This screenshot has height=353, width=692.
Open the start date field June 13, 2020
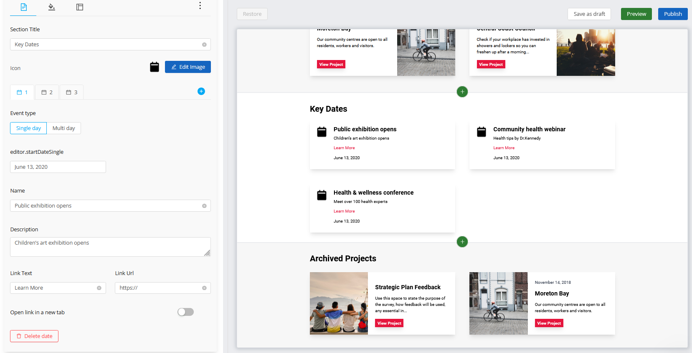click(x=58, y=167)
